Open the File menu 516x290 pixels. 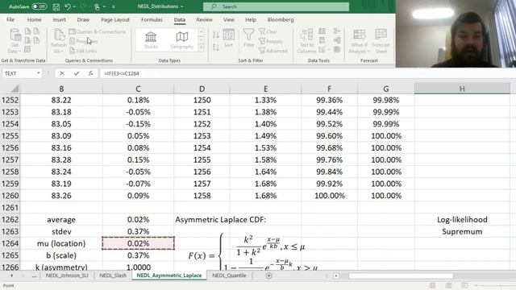[x=10, y=19]
